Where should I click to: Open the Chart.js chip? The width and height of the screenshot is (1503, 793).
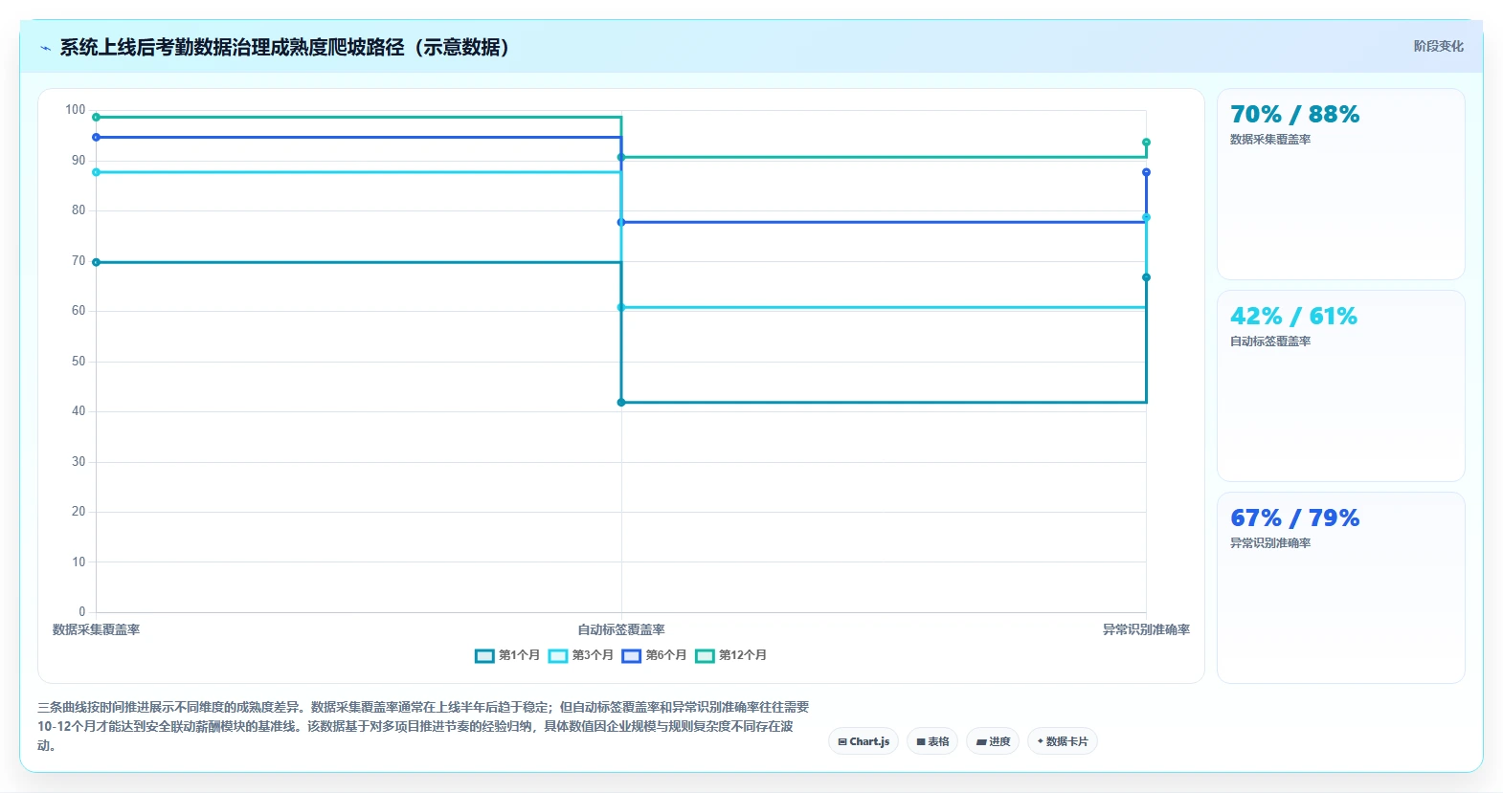click(x=864, y=741)
